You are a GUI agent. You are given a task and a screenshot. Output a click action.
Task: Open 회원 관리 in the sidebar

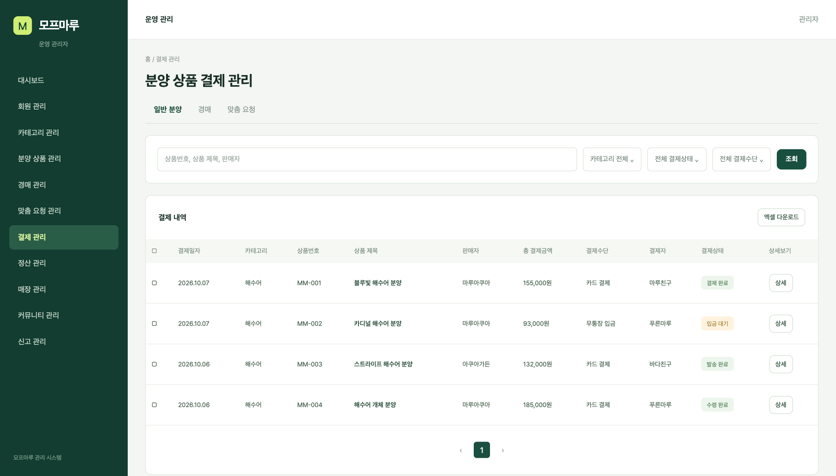point(64,106)
